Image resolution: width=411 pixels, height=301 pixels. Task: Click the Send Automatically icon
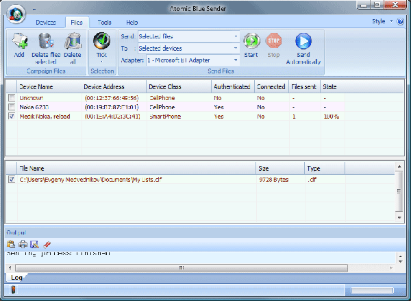click(303, 41)
